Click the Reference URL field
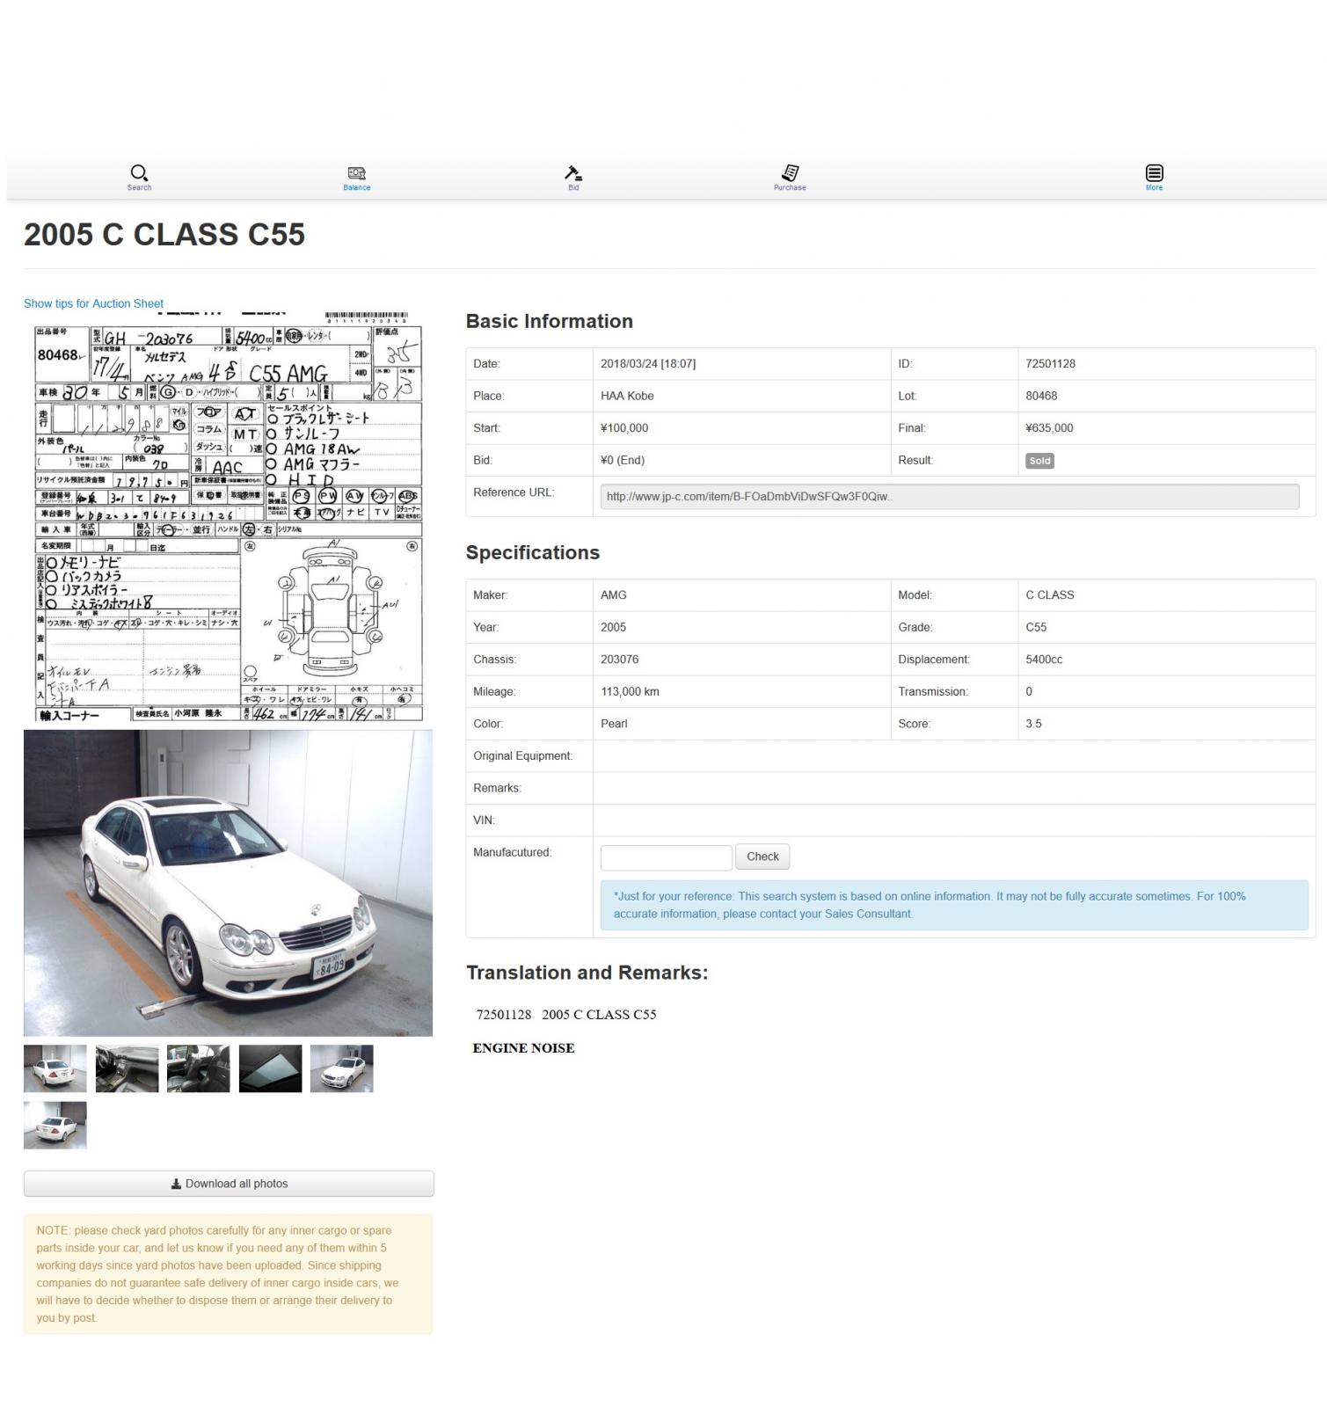Screen dimensions: 1327x1407 [x=949, y=497]
